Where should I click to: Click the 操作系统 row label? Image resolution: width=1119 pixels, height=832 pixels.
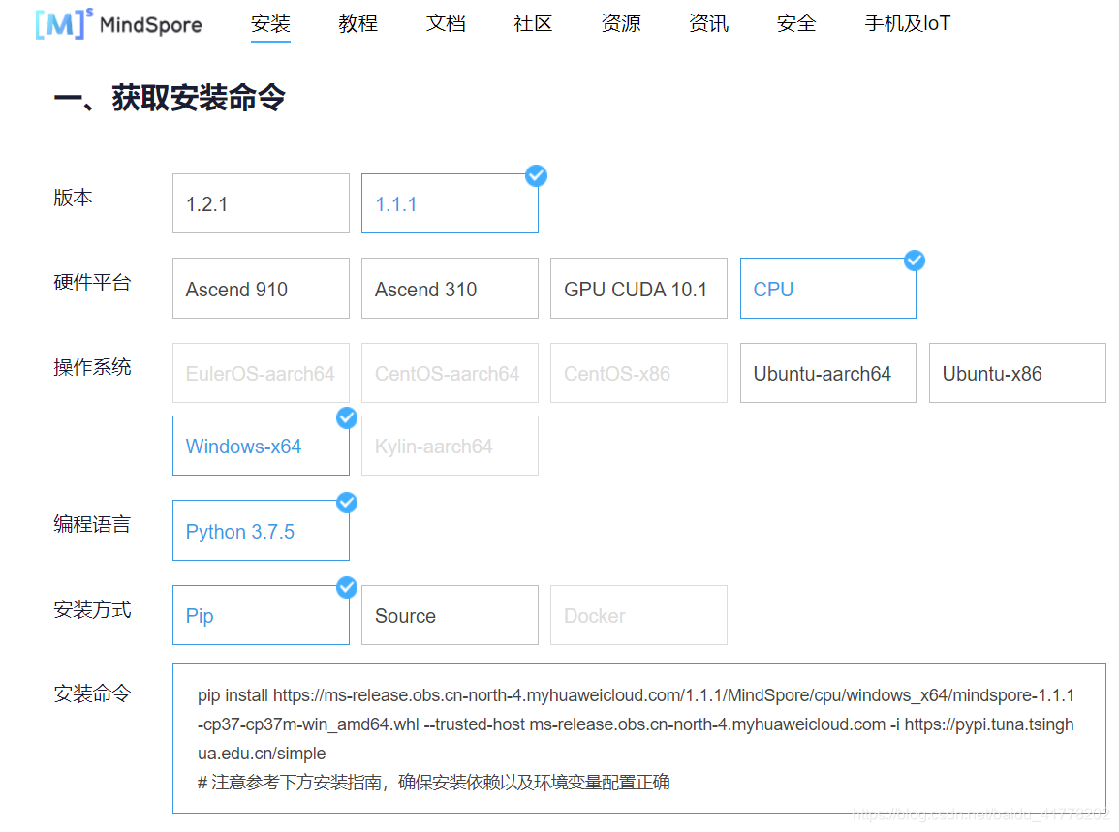coord(92,367)
